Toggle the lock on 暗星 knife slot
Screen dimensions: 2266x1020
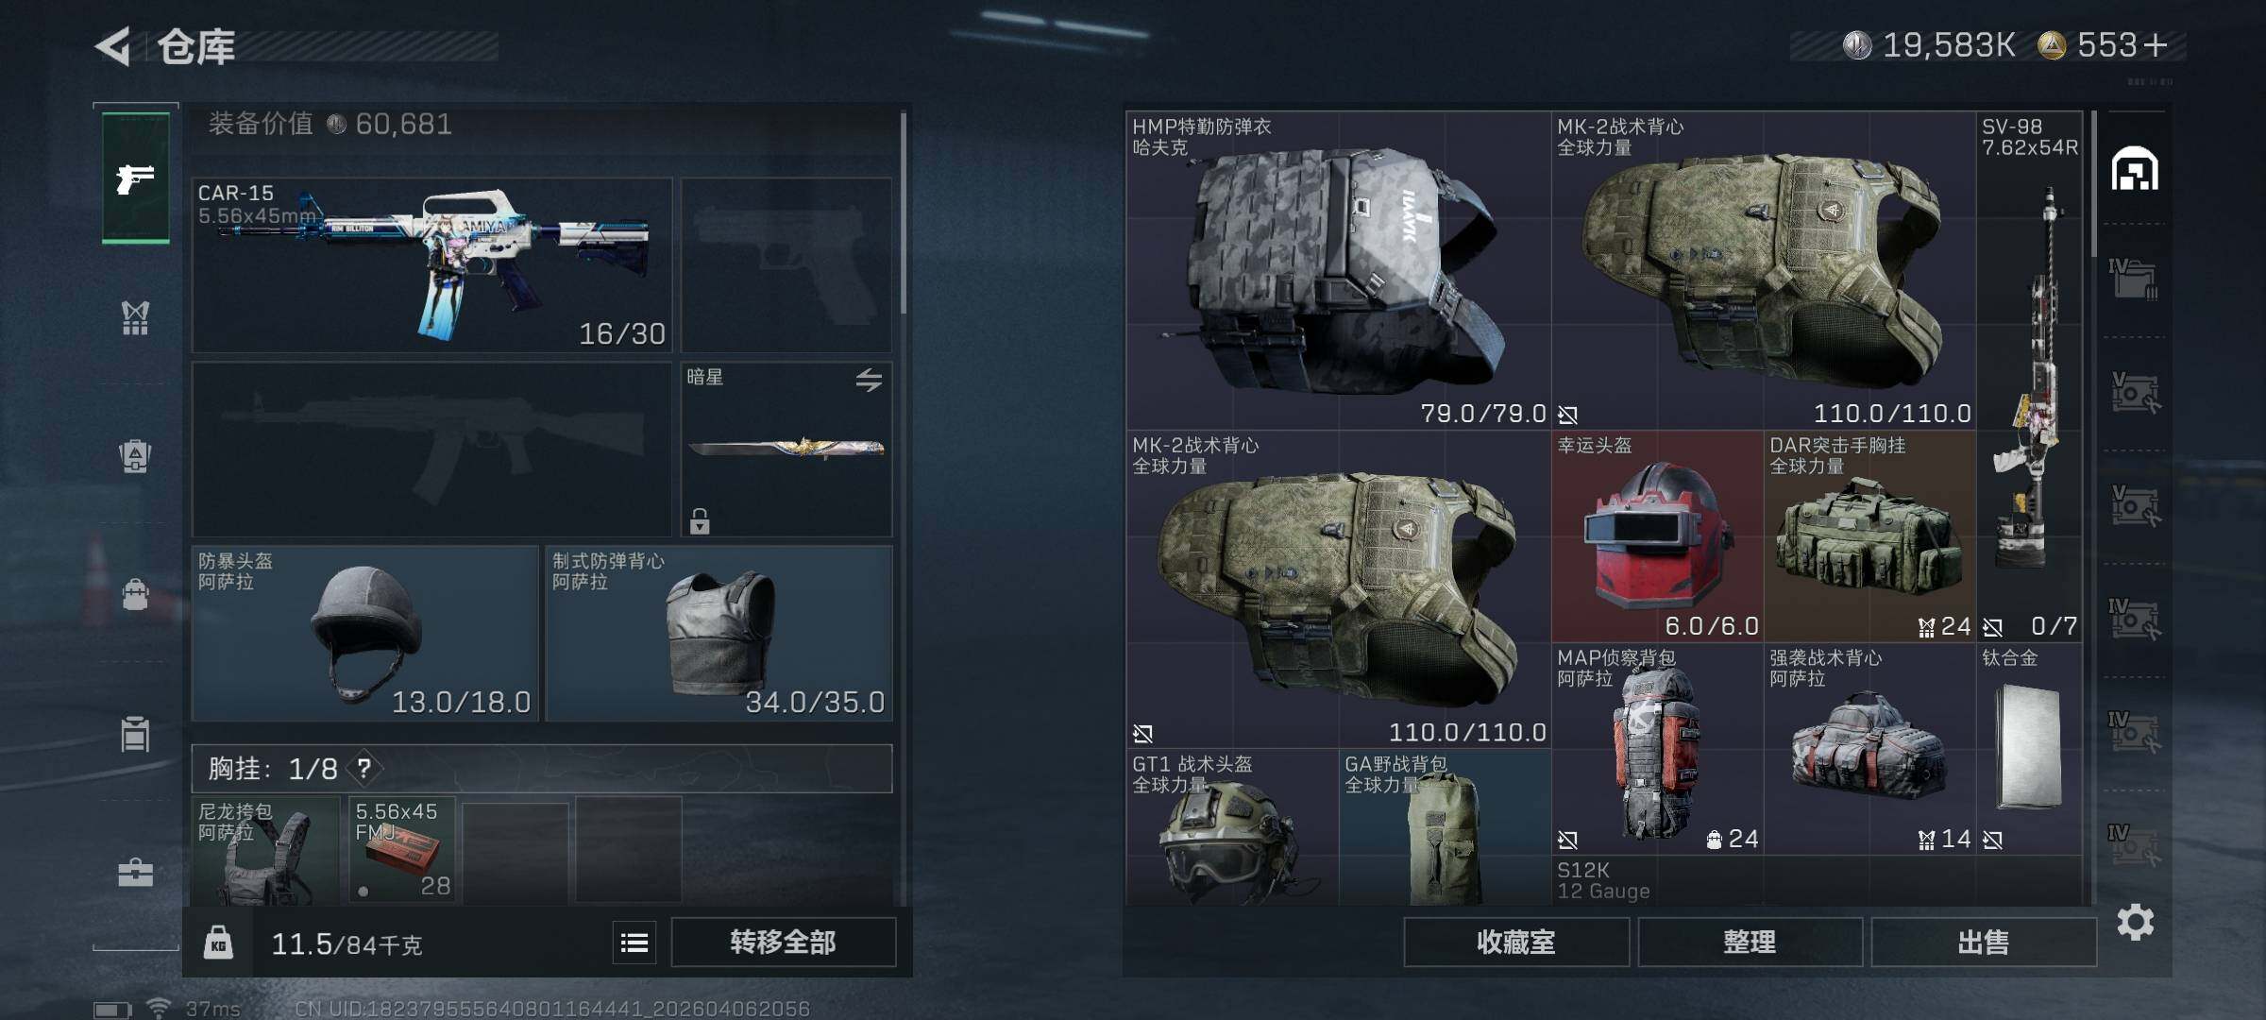[700, 520]
